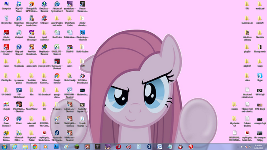Open the Windows Start menu
The image size is (267, 150).
click(x=4, y=147)
